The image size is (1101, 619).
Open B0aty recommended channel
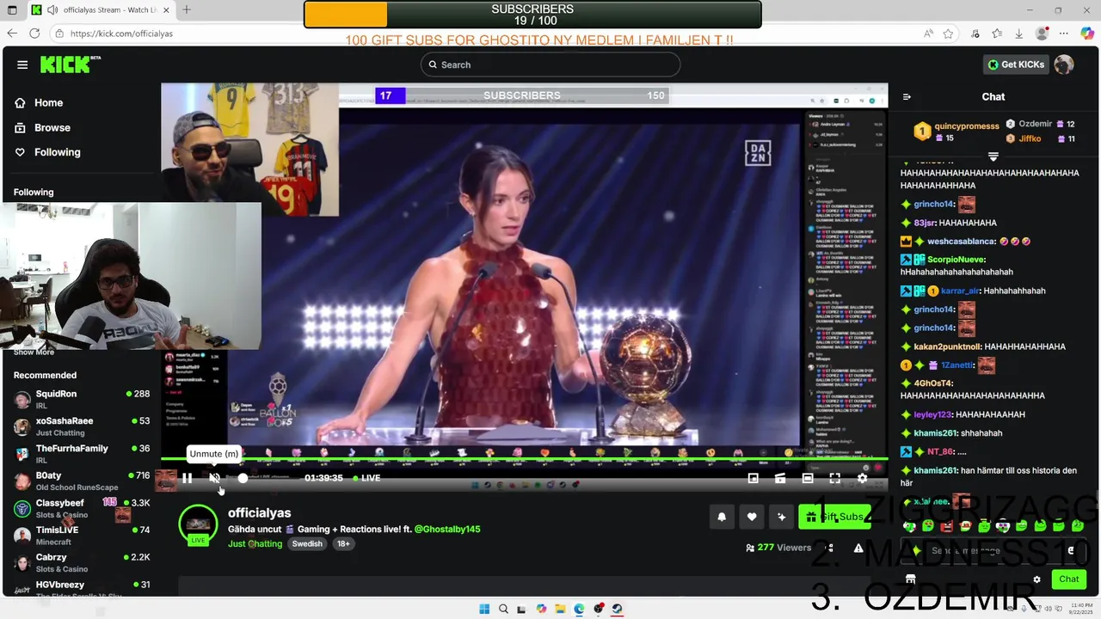[x=83, y=481]
